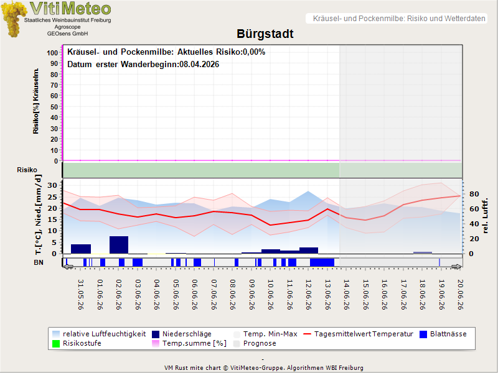
Task: Click the pink Temp.summe [%] legend swatch
Action: pos(156,344)
